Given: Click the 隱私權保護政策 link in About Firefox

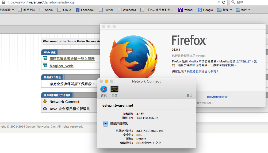Looking at the screenshot, I should pyautogui.click(x=217, y=97).
